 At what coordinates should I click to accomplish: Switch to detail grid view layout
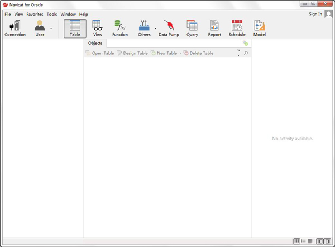[x=310, y=241]
